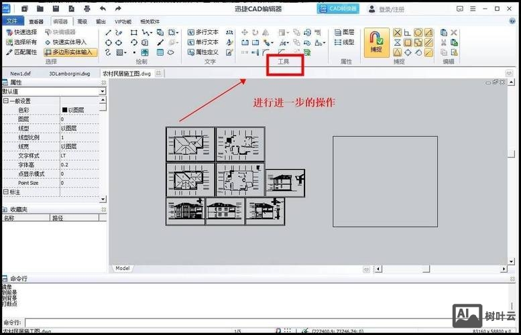
Task: Open the 默认值 dropdown in properties panel
Action: pos(103,91)
